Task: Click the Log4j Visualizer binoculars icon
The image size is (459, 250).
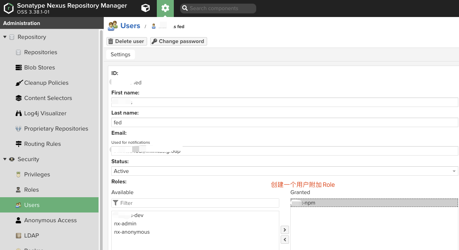Action: (18, 114)
